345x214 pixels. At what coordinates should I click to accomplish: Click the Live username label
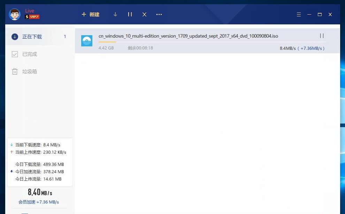pos(30,11)
